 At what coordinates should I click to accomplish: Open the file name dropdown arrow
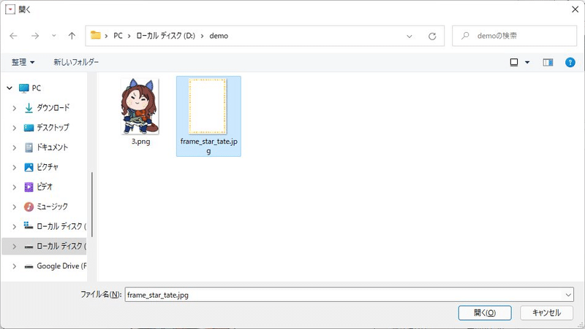click(x=568, y=295)
